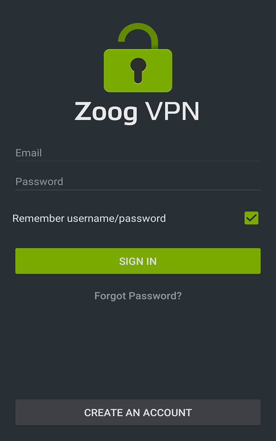
Task: Click the SIGN IN button
Action: pyautogui.click(x=138, y=261)
